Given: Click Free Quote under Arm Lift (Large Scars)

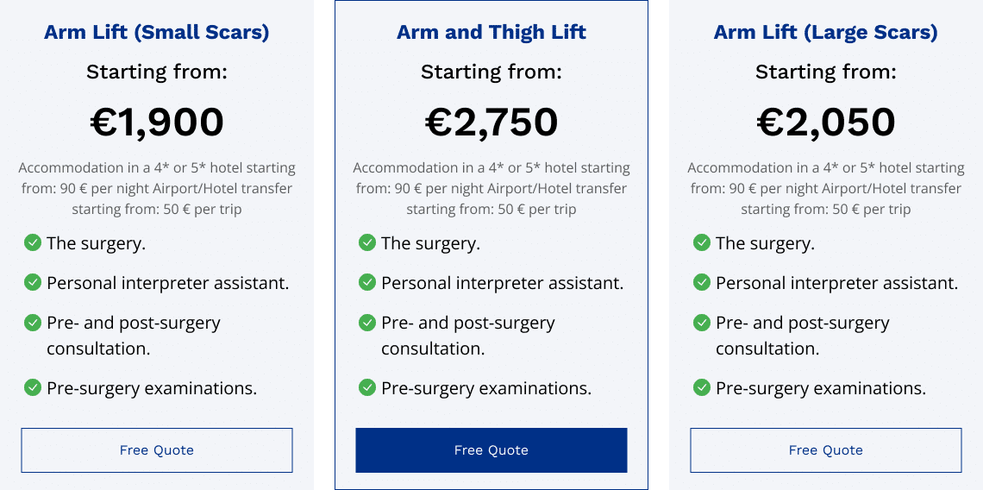Looking at the screenshot, I should pos(826,449).
